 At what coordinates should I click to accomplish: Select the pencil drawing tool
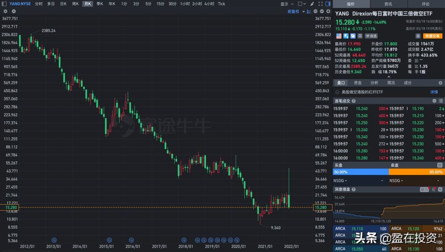(310, 4)
